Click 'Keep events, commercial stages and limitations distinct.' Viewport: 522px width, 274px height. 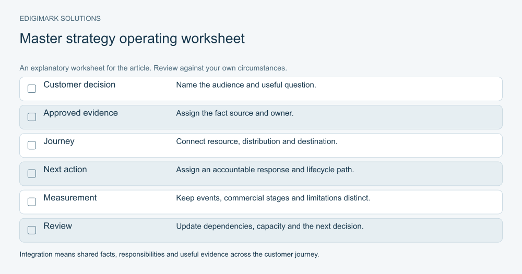pyautogui.click(x=273, y=198)
